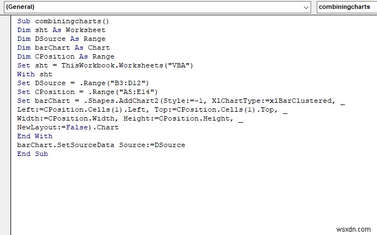
Task: Click the End With line
Action: [x=34, y=136]
